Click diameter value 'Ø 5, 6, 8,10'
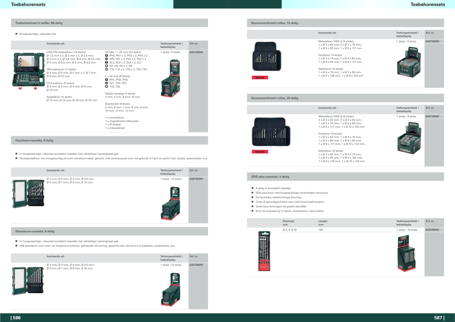Image resolution: width=455 pixels, height=322 pixels. [x=290, y=230]
